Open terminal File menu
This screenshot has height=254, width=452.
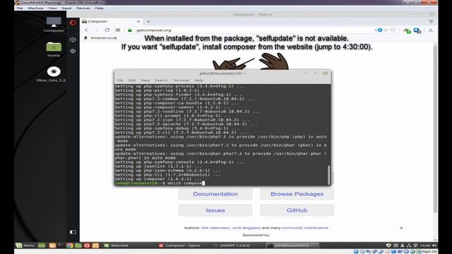click(x=120, y=80)
